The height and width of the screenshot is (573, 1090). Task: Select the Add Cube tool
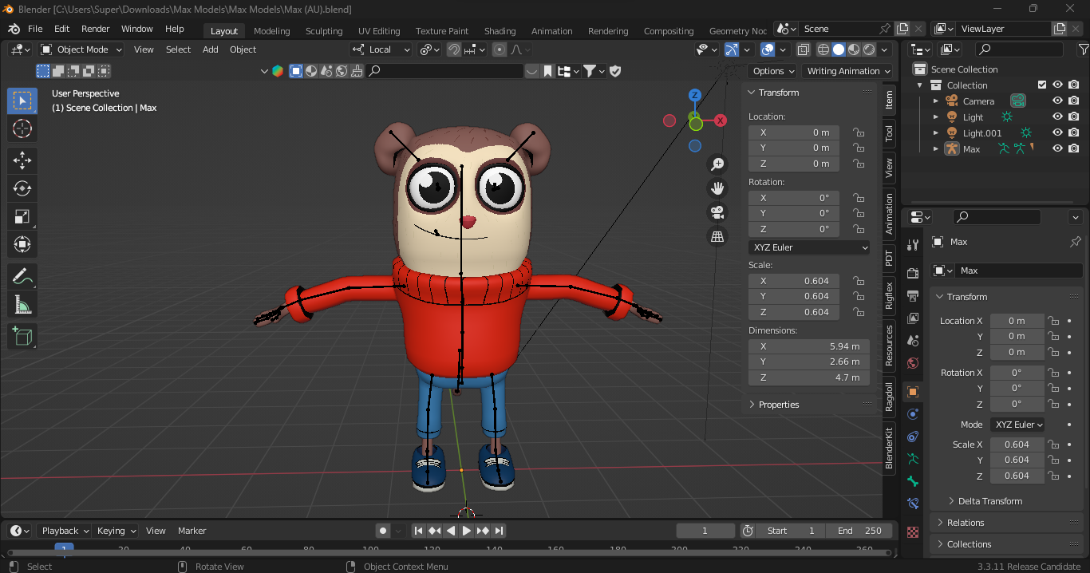22,336
